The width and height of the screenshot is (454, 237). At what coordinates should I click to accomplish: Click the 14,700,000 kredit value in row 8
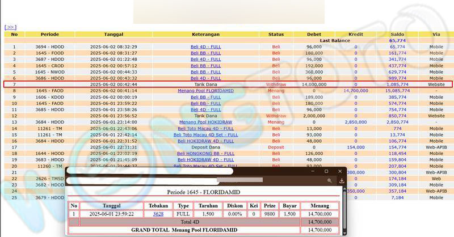click(x=356, y=91)
